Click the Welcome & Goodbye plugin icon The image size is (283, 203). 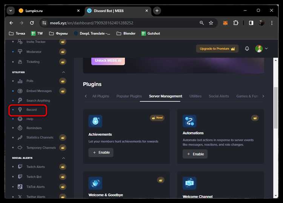pos(95,183)
